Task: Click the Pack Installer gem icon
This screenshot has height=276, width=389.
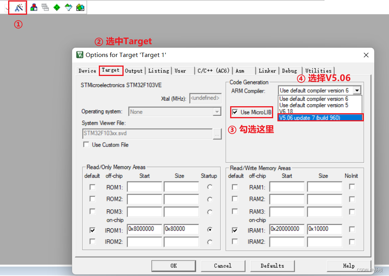Action: click(69, 7)
